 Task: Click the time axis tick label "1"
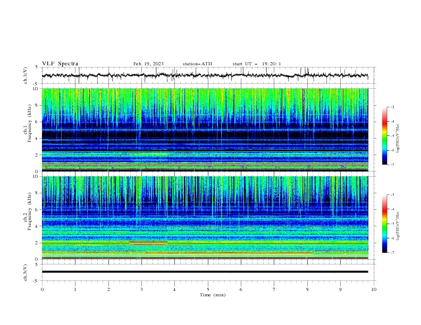(x=75, y=289)
